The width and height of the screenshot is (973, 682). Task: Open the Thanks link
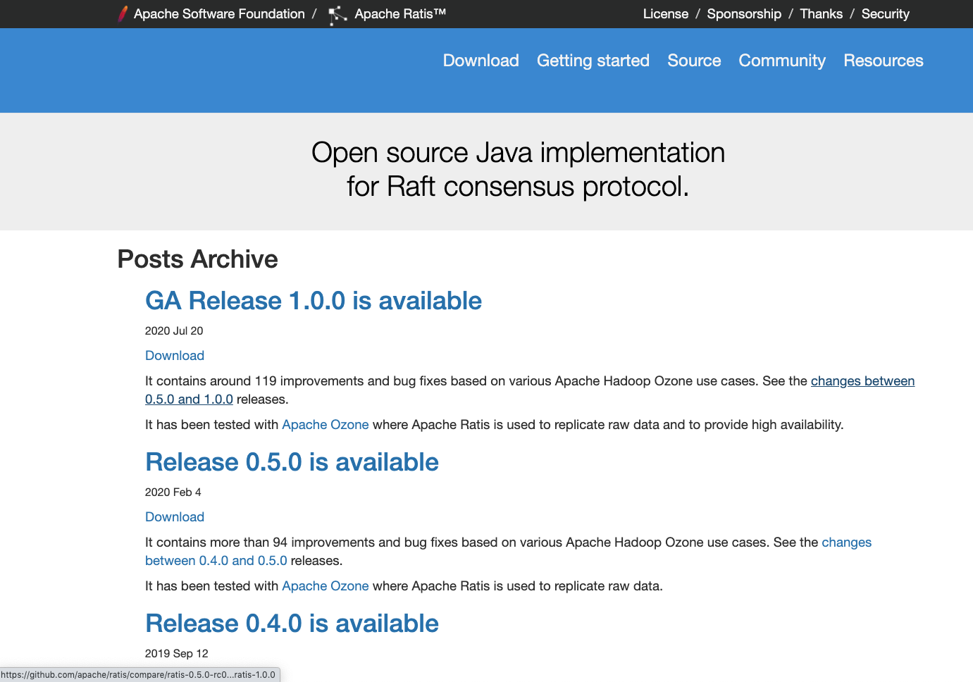click(x=822, y=14)
